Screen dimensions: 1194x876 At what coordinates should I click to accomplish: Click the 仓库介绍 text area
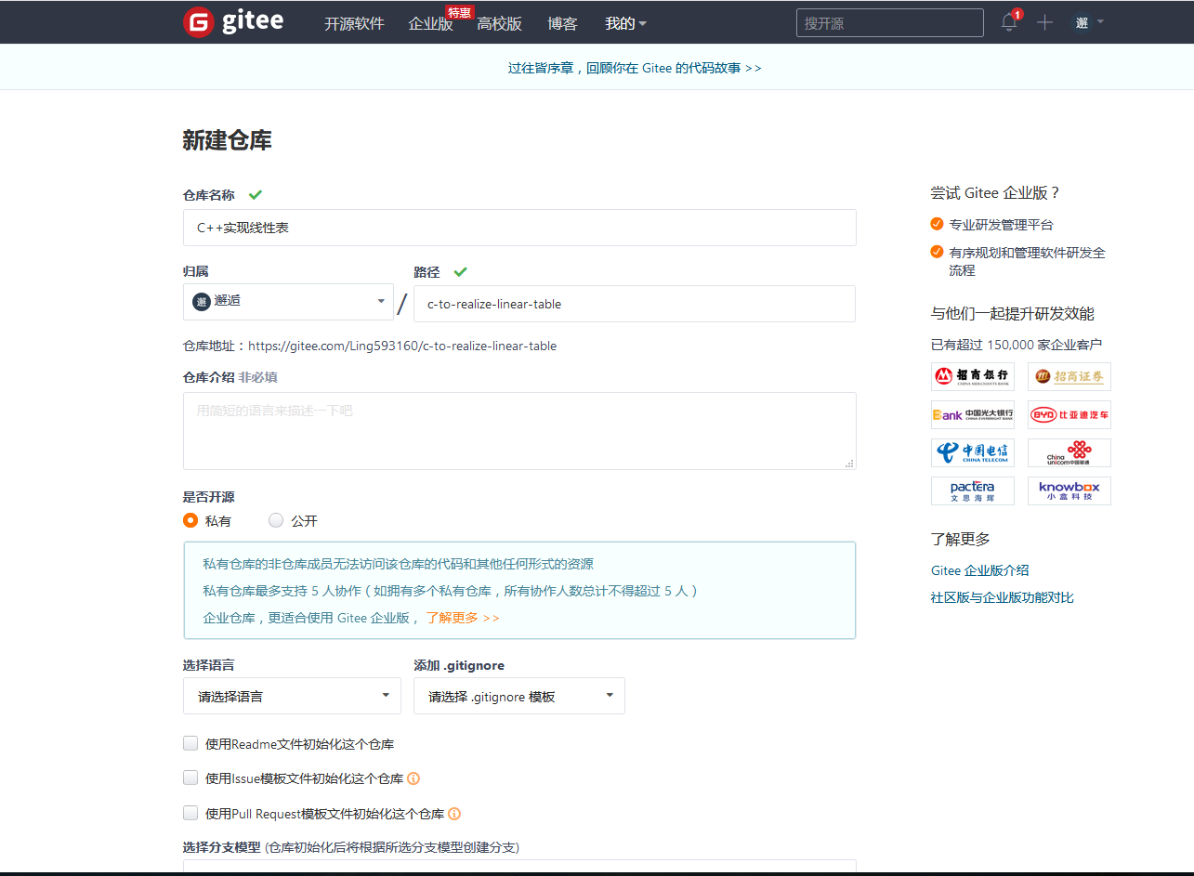pos(519,431)
